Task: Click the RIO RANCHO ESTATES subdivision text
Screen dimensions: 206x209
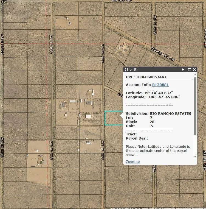Action: 170,113
